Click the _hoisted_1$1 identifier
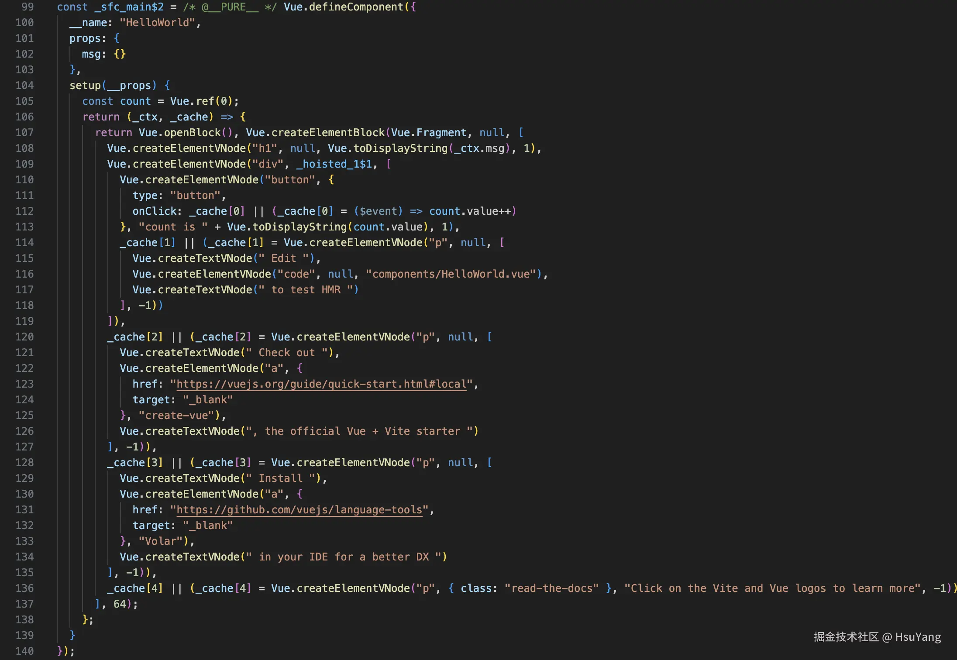This screenshot has width=957, height=660. pos(334,164)
